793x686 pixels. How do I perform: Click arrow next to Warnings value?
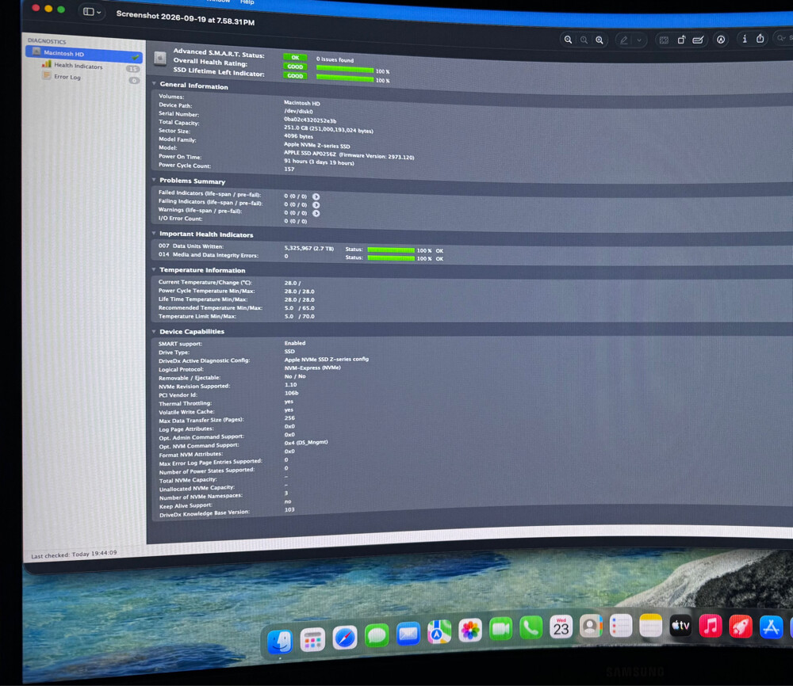point(316,213)
